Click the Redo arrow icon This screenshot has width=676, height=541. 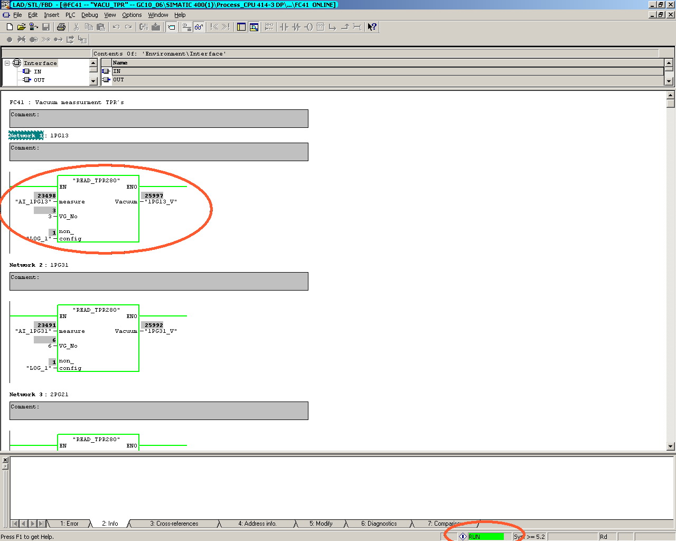128,27
